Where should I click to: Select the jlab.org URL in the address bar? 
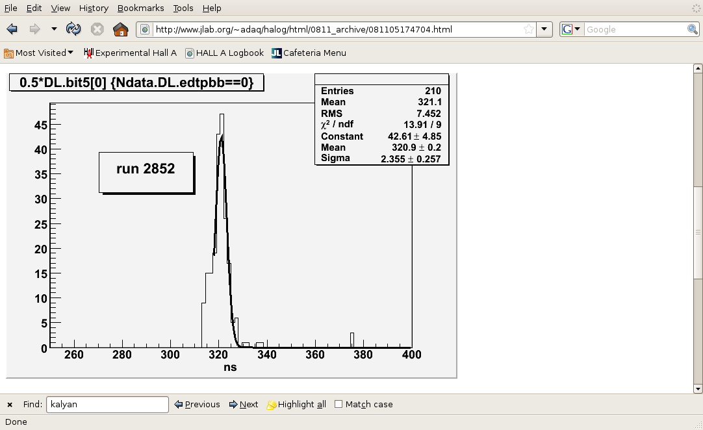[304, 30]
